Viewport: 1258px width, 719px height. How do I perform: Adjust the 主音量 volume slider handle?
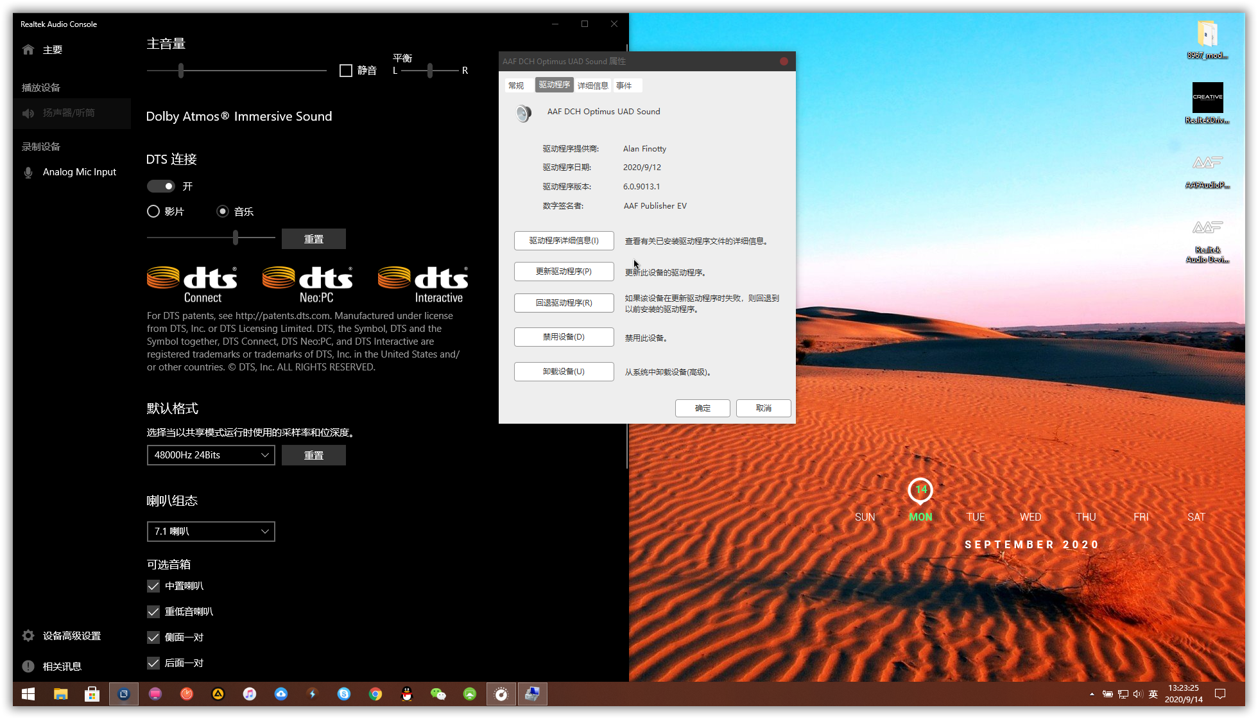(181, 70)
